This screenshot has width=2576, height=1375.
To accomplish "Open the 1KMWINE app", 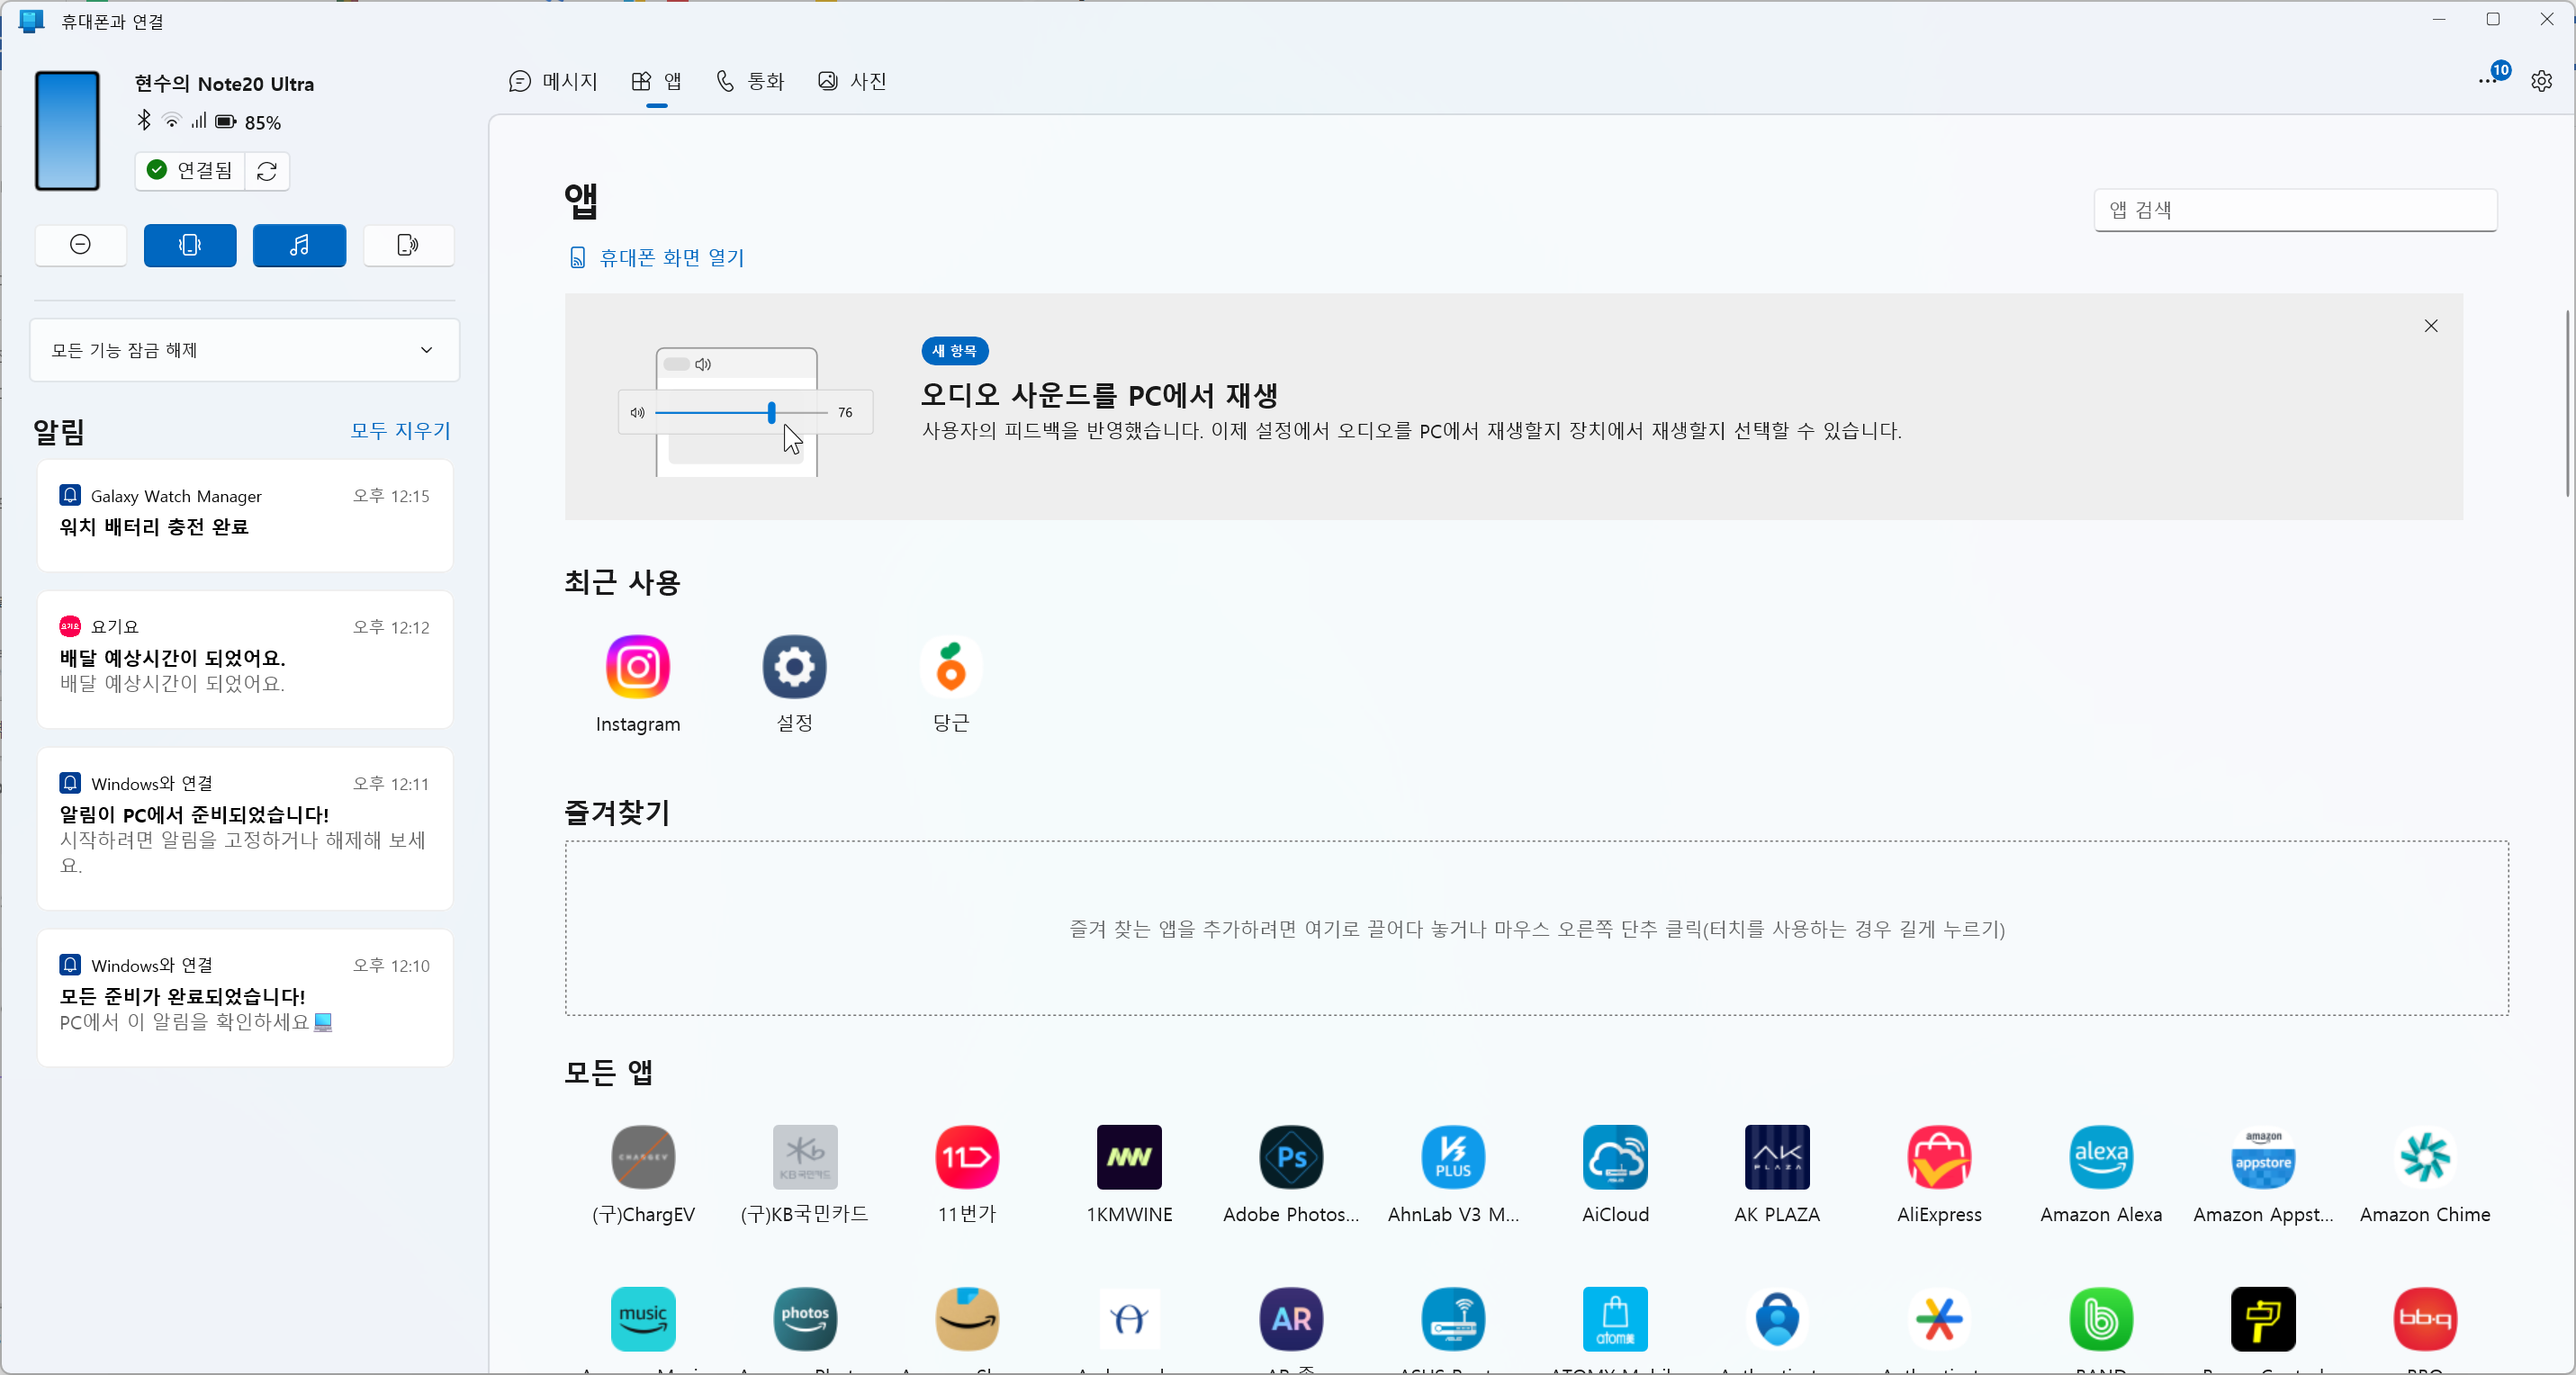I will [1129, 1157].
